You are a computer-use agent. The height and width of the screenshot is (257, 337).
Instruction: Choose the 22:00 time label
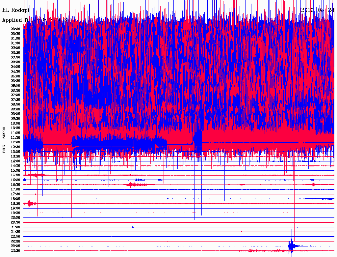(x=15, y=237)
